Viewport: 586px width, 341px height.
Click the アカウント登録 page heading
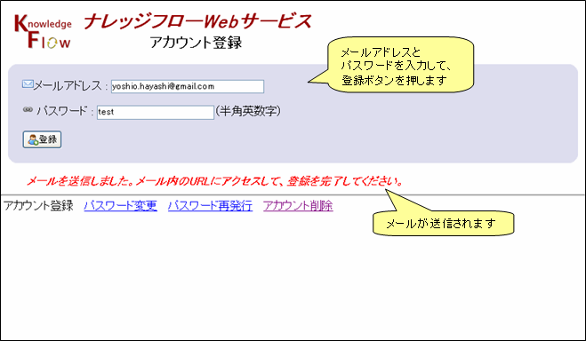(196, 43)
